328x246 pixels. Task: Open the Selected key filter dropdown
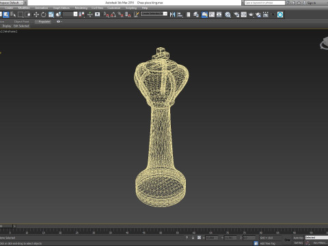click(x=316, y=238)
